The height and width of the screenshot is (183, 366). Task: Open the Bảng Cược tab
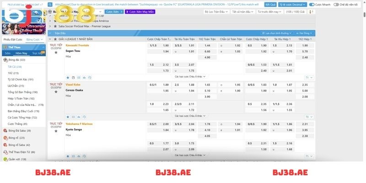35,40
